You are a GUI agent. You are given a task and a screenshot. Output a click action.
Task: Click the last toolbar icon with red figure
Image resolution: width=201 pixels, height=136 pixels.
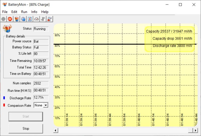click(x=49, y=19)
